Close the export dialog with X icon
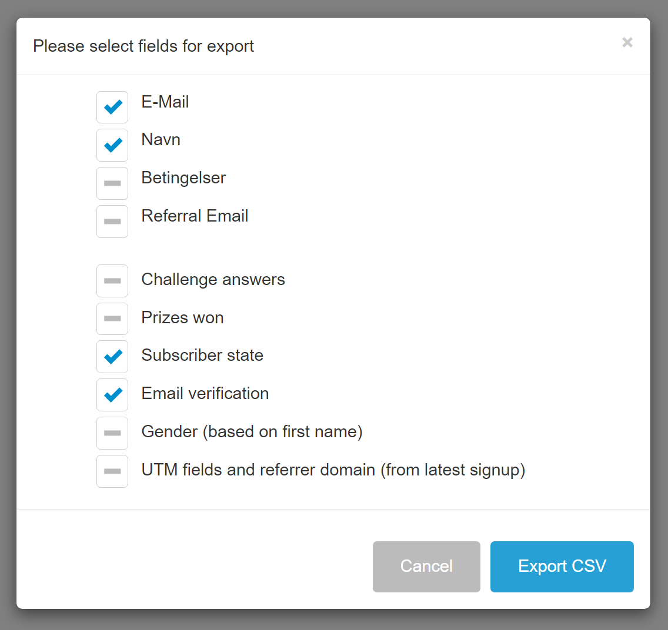 pyautogui.click(x=627, y=42)
